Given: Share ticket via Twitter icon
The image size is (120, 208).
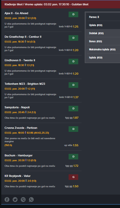Looking at the screenshot, I should (x=15, y=199).
